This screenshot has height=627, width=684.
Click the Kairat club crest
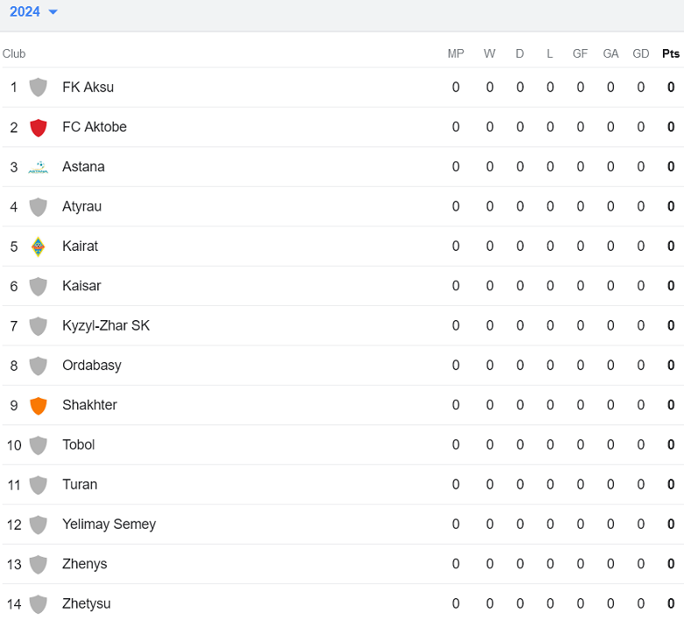[38, 246]
